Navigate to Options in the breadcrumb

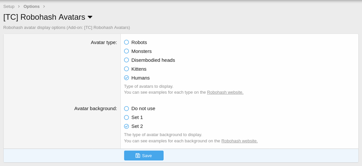coord(31,7)
